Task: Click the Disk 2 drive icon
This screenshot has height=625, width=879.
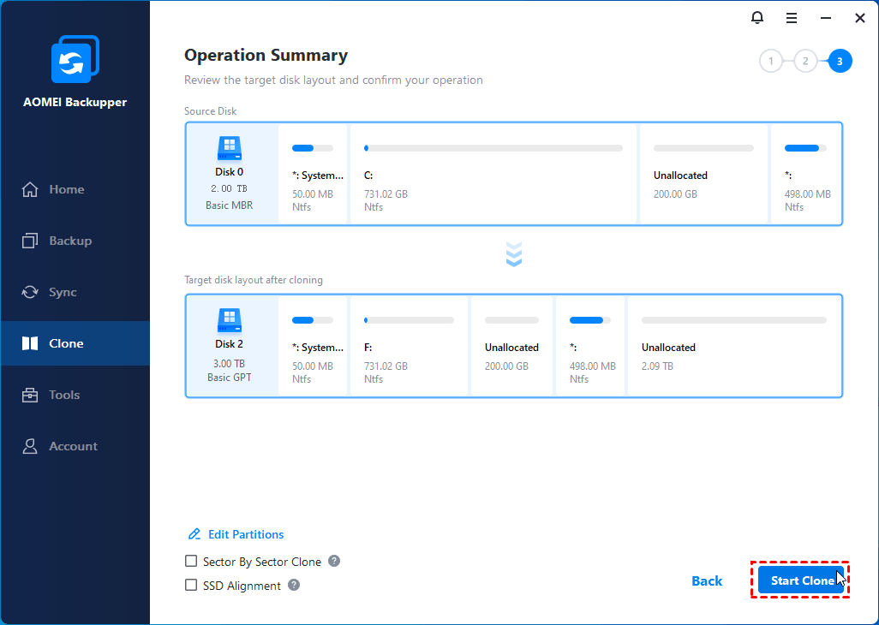Action: pos(229,321)
